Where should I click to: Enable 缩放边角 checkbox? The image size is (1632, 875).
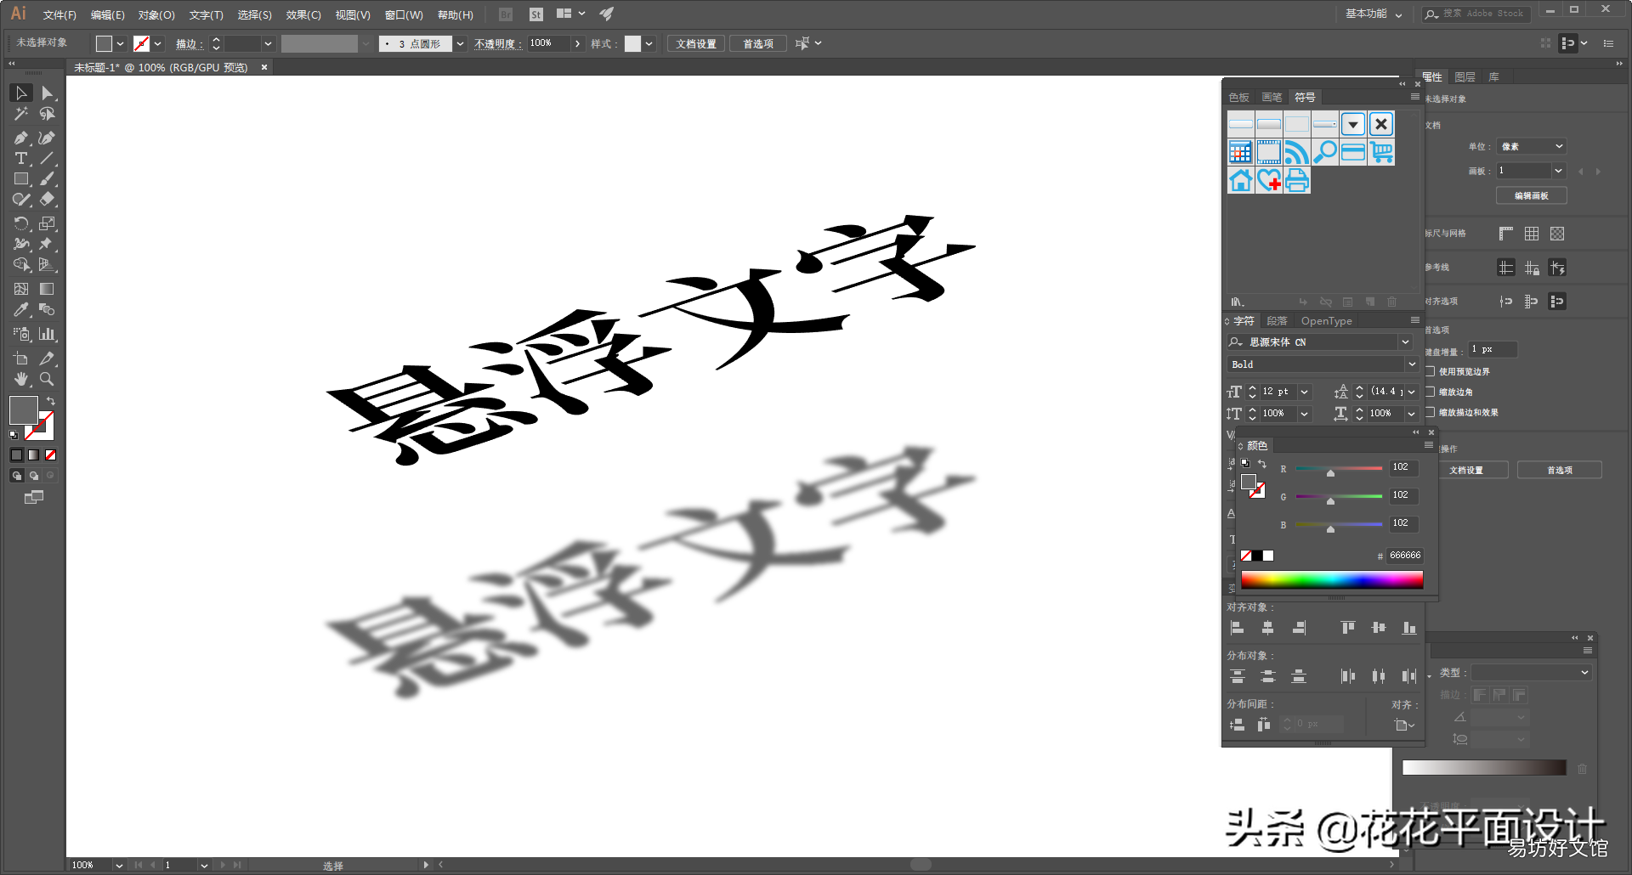tap(1431, 392)
